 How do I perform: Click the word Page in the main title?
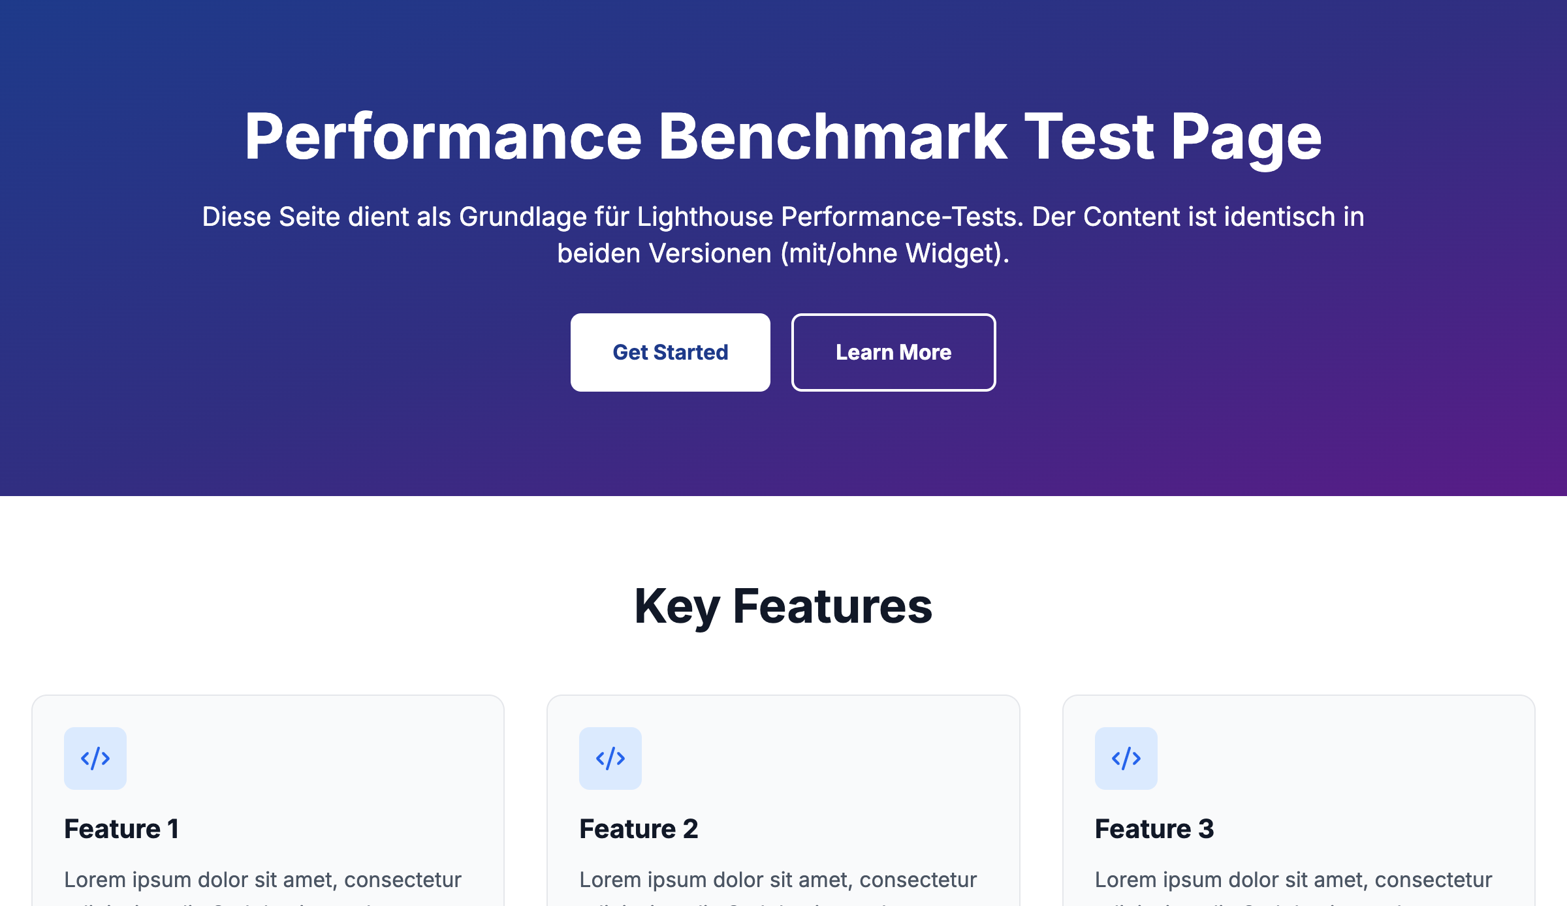tap(1246, 137)
